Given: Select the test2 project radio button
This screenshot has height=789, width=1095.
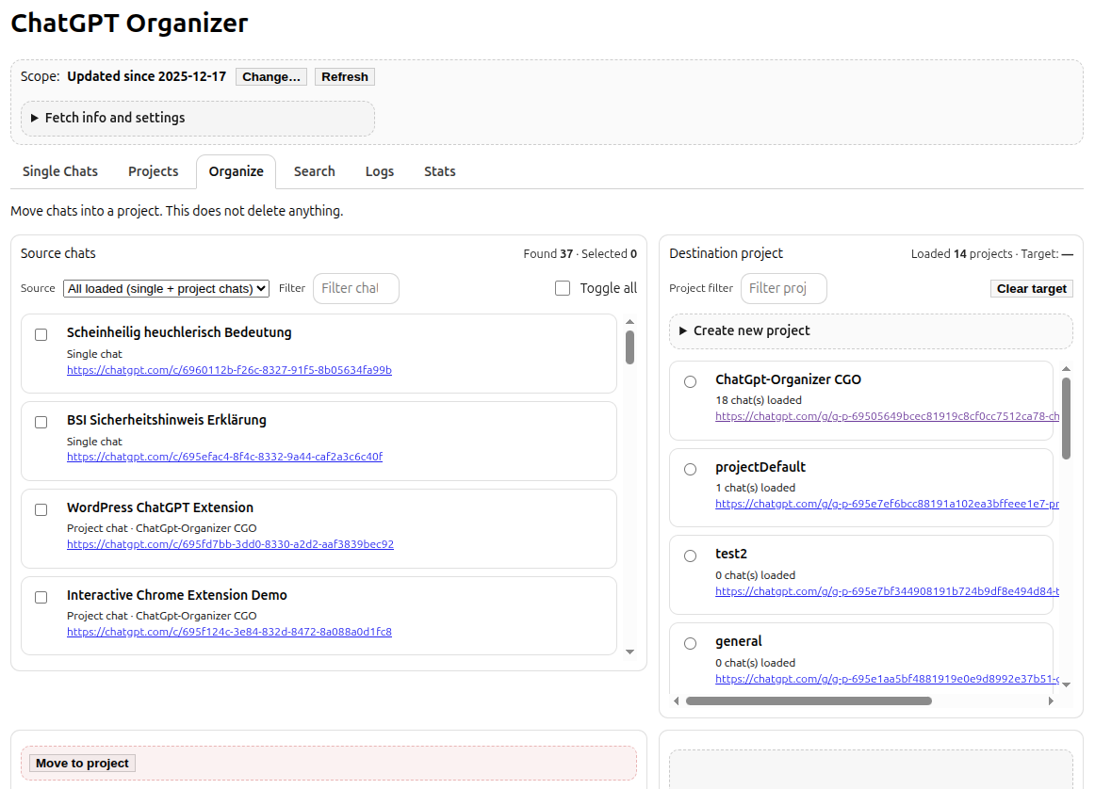Looking at the screenshot, I should pos(691,556).
